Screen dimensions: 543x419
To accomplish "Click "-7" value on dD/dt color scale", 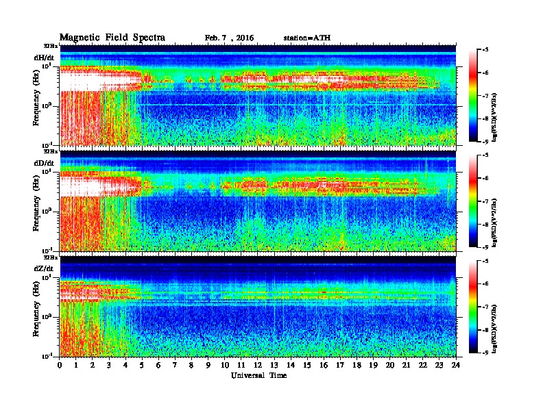I will (485, 201).
